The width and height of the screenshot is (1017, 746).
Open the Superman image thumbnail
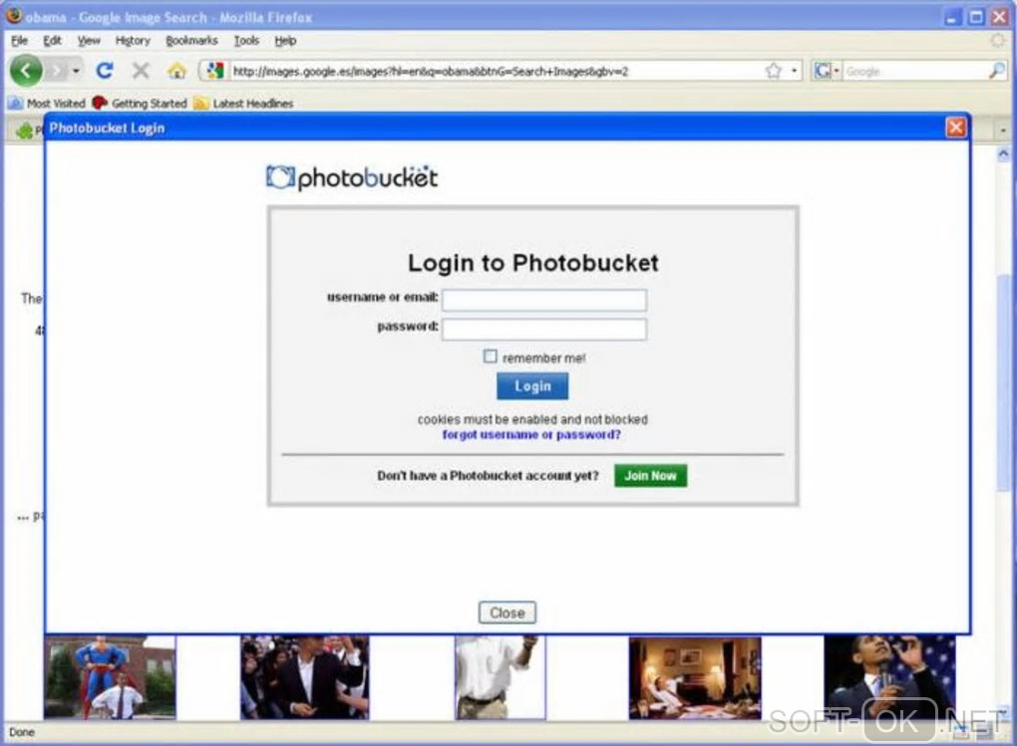(110, 677)
